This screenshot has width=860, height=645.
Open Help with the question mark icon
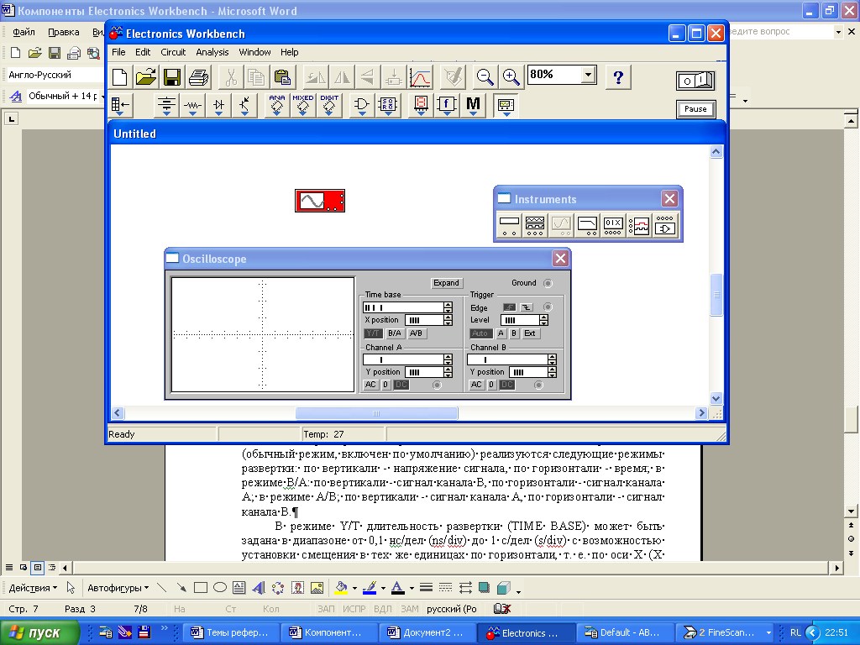click(x=618, y=77)
